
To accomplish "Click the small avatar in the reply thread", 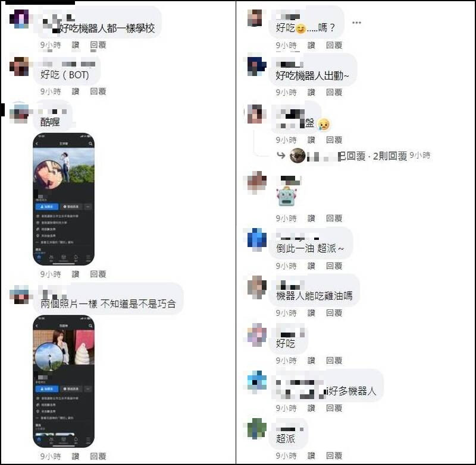I will (297, 156).
